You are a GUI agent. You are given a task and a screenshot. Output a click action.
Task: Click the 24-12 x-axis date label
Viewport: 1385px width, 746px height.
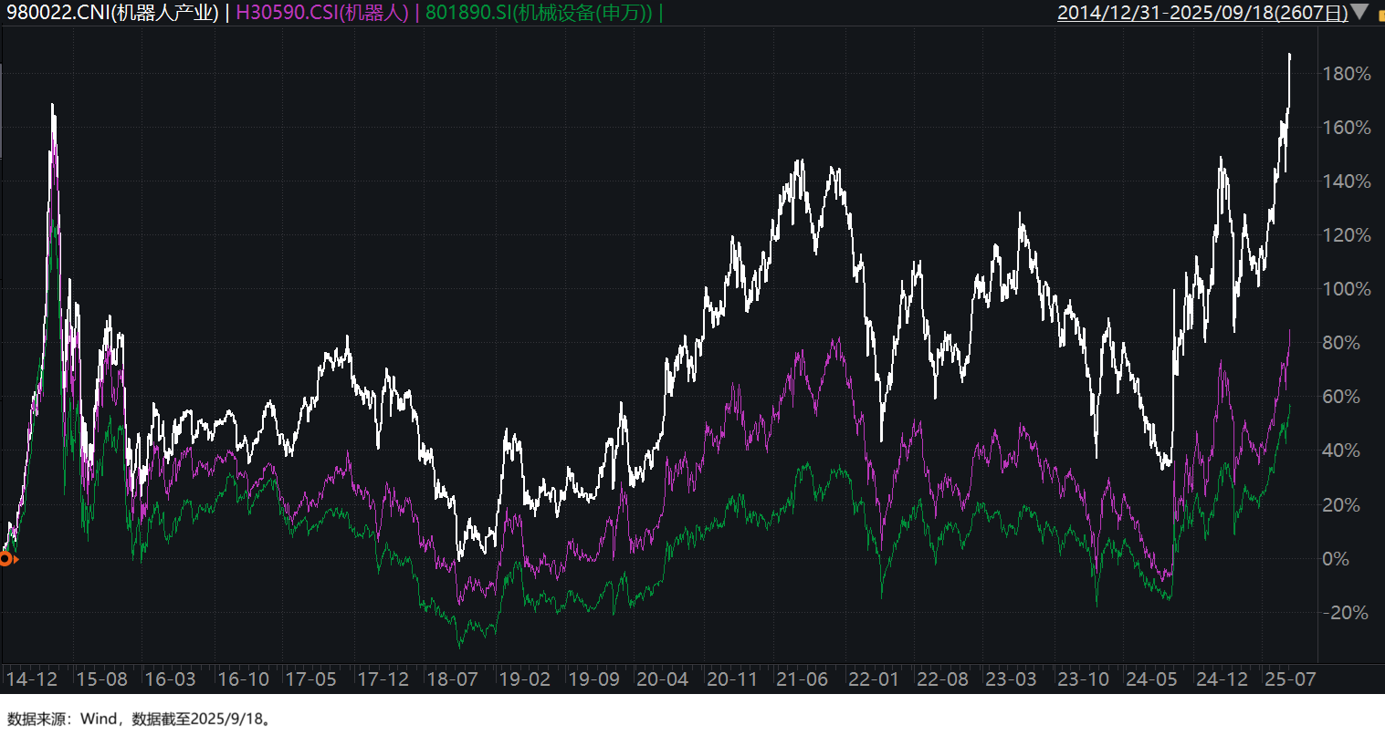(x=1222, y=679)
